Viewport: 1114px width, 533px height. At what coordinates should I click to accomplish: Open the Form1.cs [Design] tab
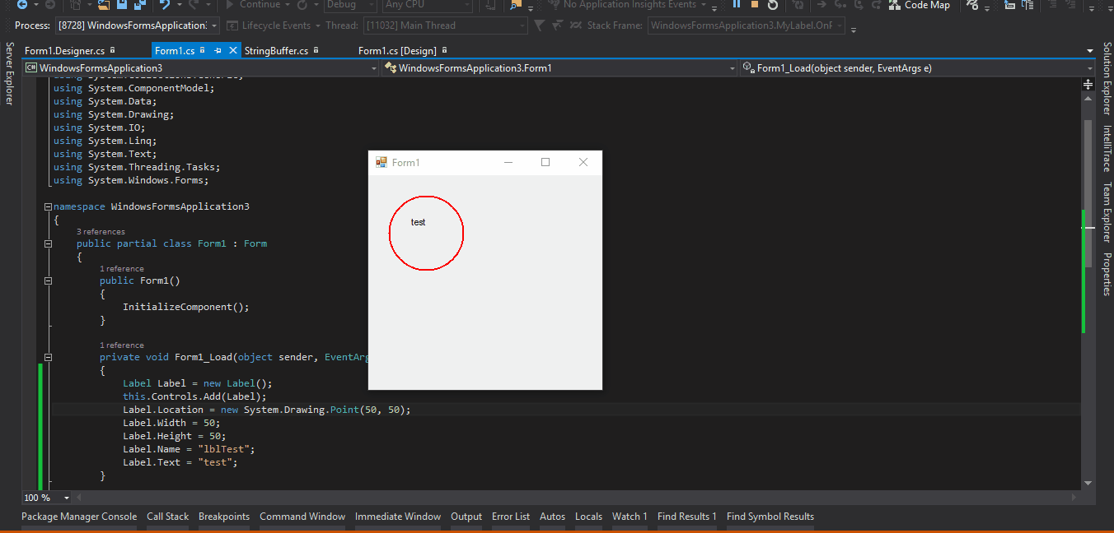pos(396,50)
